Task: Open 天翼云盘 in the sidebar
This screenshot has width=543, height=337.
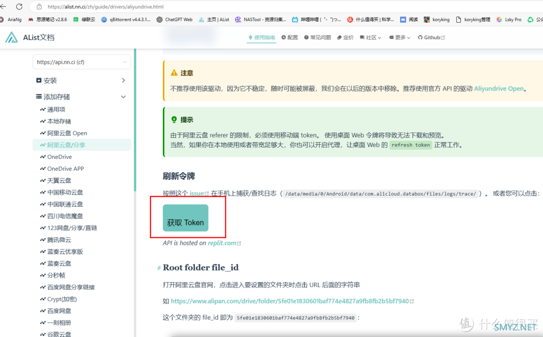Action: (x=55, y=181)
